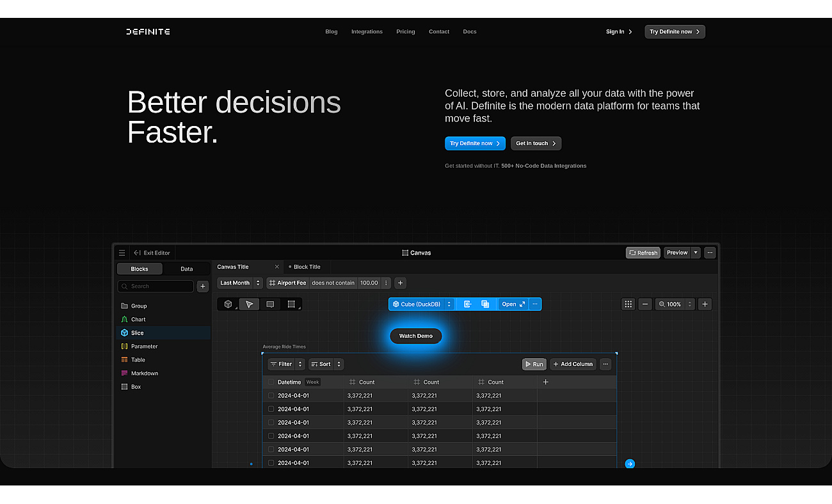Click the Sort button
Viewport: 832px width, 504px height.
[x=321, y=364]
